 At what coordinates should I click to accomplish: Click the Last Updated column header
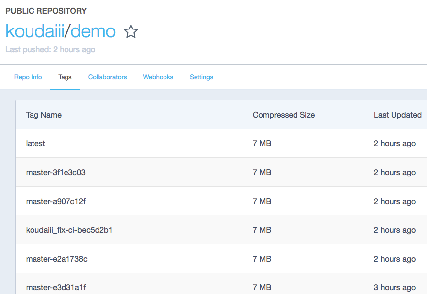pos(397,115)
